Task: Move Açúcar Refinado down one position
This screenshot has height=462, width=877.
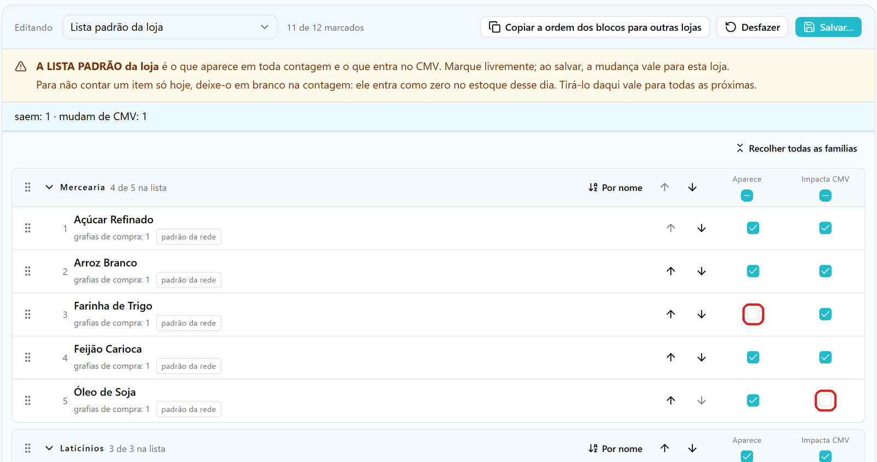Action: pos(702,228)
